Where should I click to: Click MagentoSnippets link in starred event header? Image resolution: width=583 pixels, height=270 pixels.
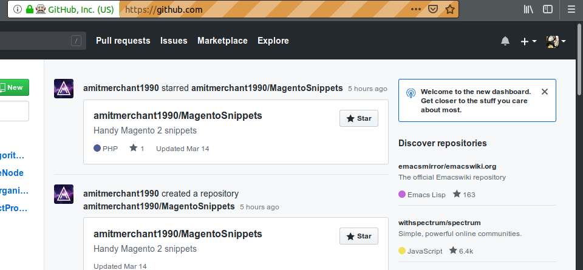267,88
